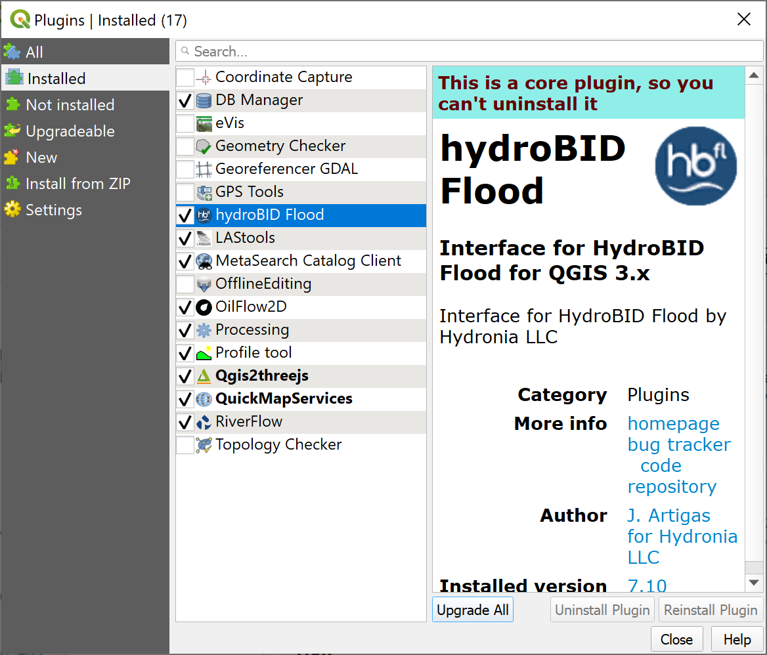
Task: Click the Upgrade All button
Action: click(473, 610)
